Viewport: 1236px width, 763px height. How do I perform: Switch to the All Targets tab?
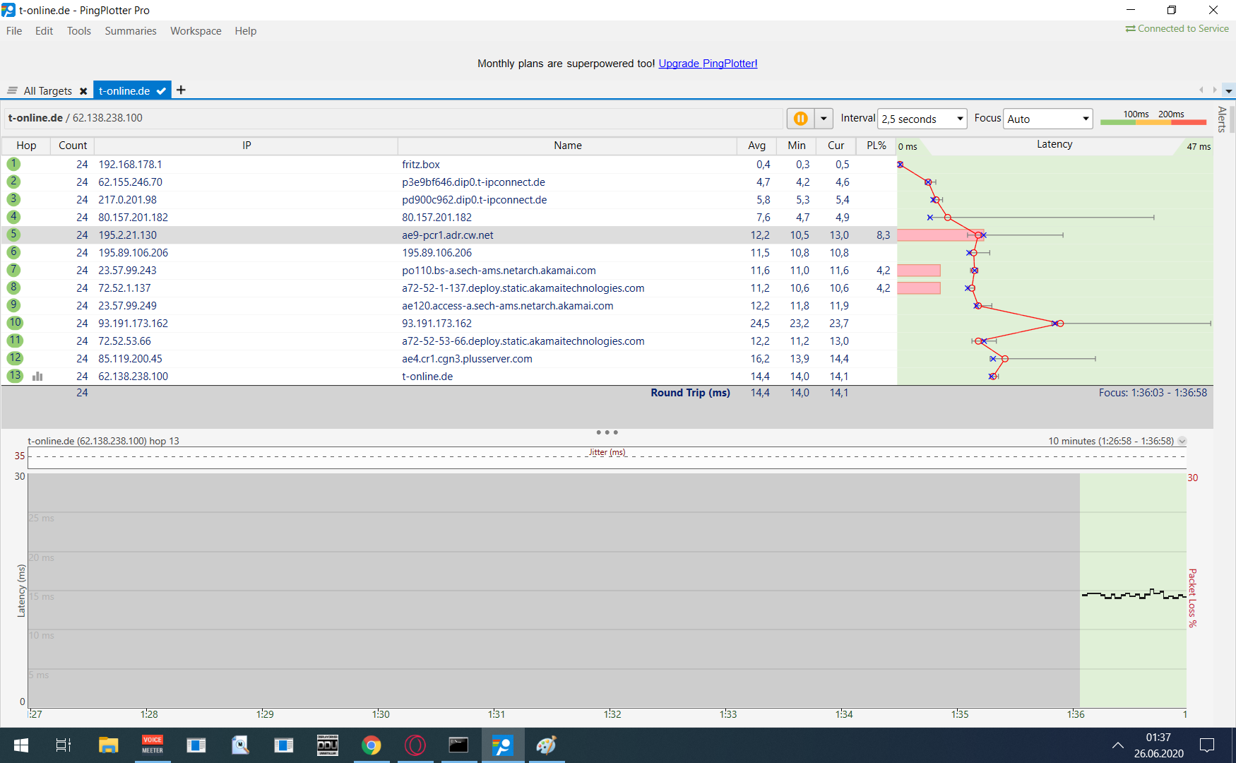(x=47, y=91)
